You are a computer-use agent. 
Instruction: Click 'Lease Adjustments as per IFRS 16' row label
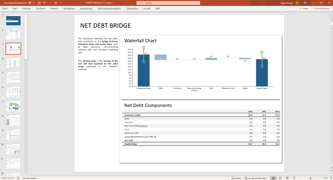[x=140, y=137]
